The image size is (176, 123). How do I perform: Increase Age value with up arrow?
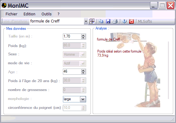pyautogui.click(x=83, y=70)
